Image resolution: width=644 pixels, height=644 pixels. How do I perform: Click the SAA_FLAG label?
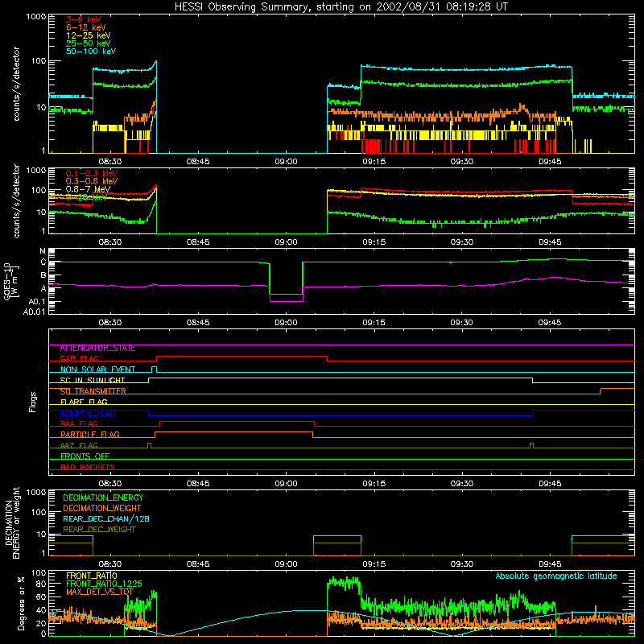(79, 423)
